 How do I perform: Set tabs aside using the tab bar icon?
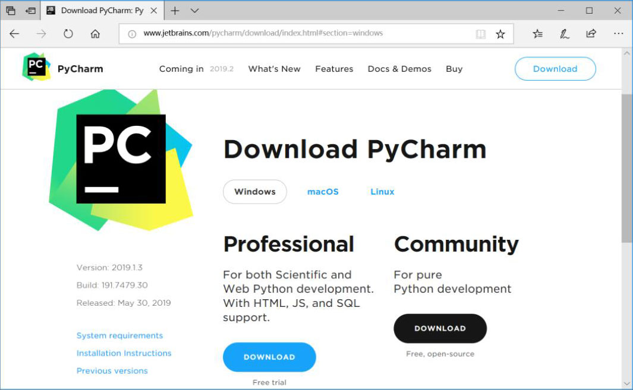30,11
